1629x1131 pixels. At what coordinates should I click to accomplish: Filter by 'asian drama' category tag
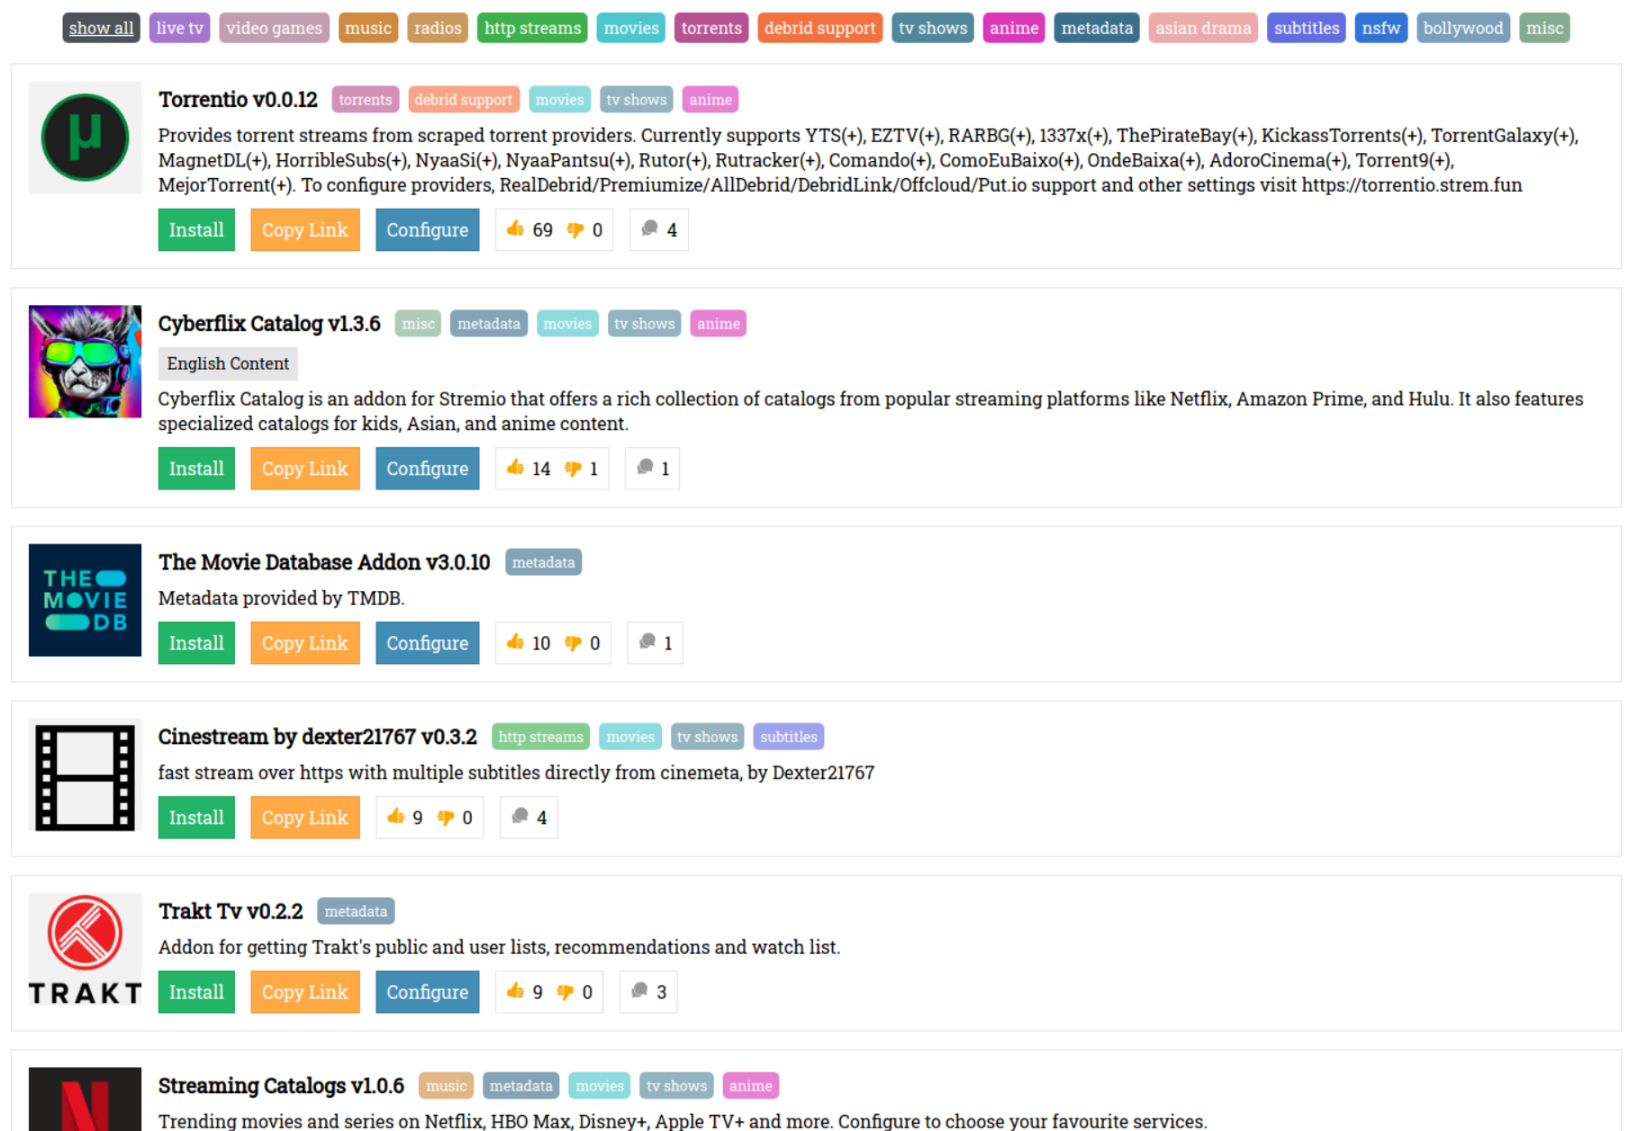(x=1202, y=28)
